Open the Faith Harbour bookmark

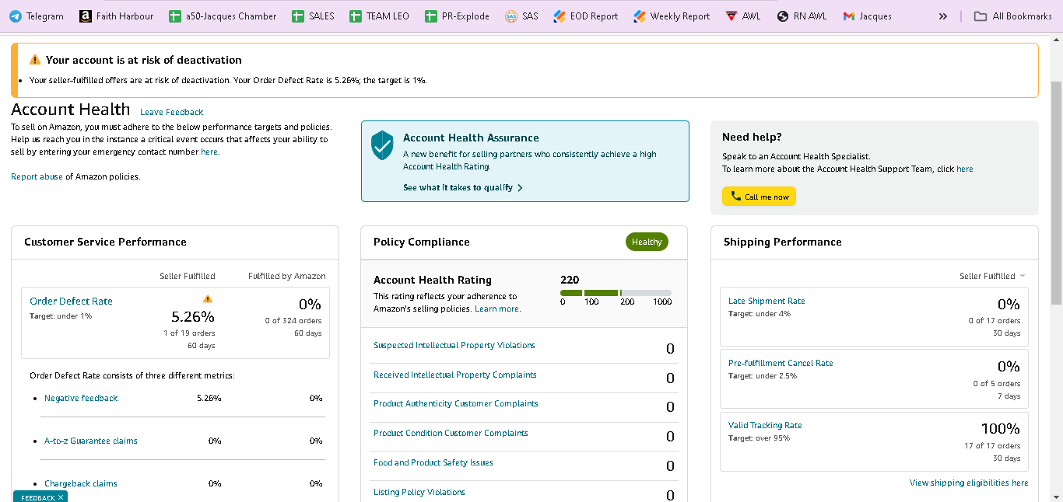click(x=117, y=16)
